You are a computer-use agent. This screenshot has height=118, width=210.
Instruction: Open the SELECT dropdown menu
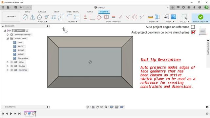[x=184, y=22]
